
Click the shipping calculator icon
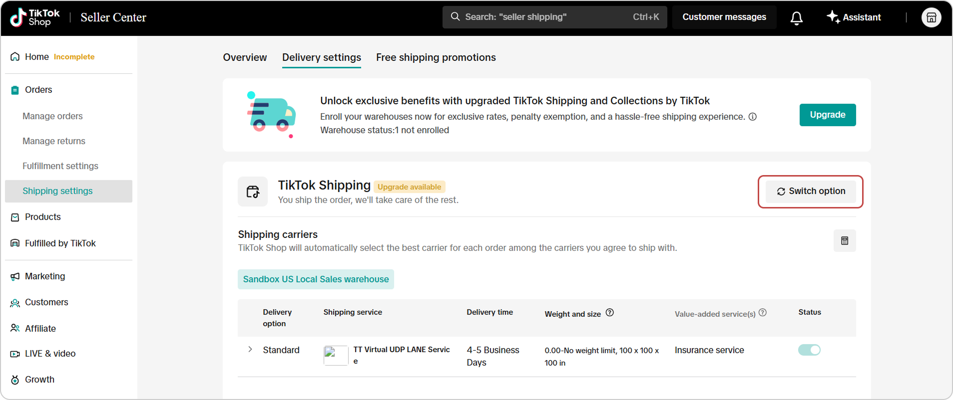pos(845,241)
